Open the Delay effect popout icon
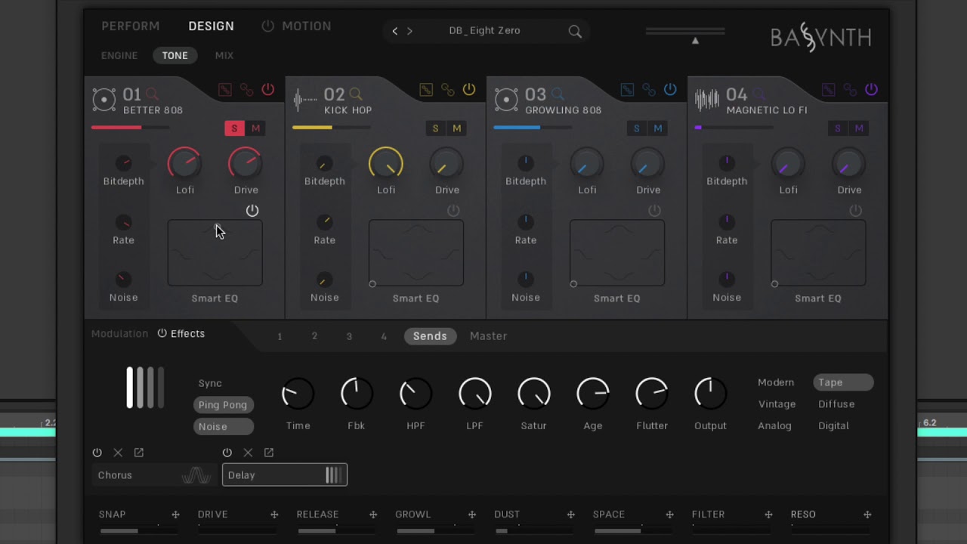This screenshot has height=544, width=967. 269,453
